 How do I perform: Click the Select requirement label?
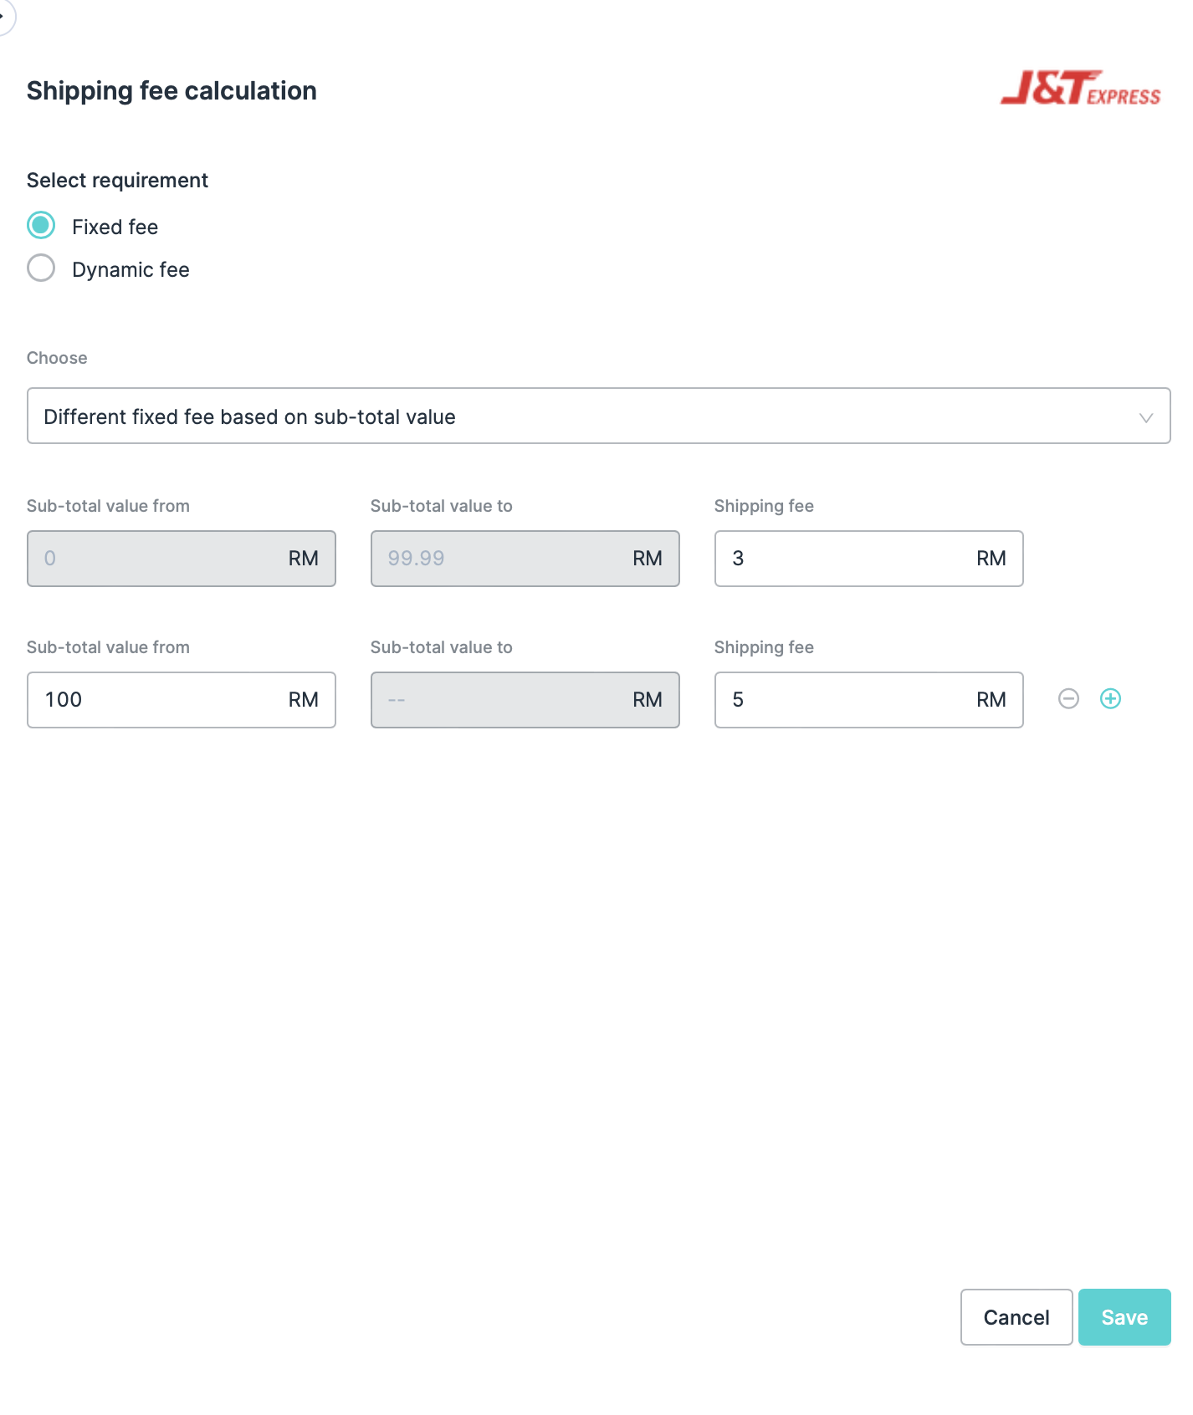coord(117,181)
